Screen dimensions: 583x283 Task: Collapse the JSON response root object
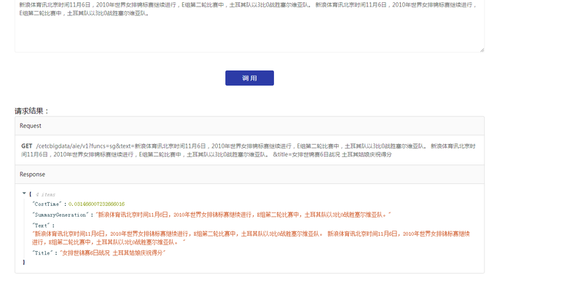(24, 194)
